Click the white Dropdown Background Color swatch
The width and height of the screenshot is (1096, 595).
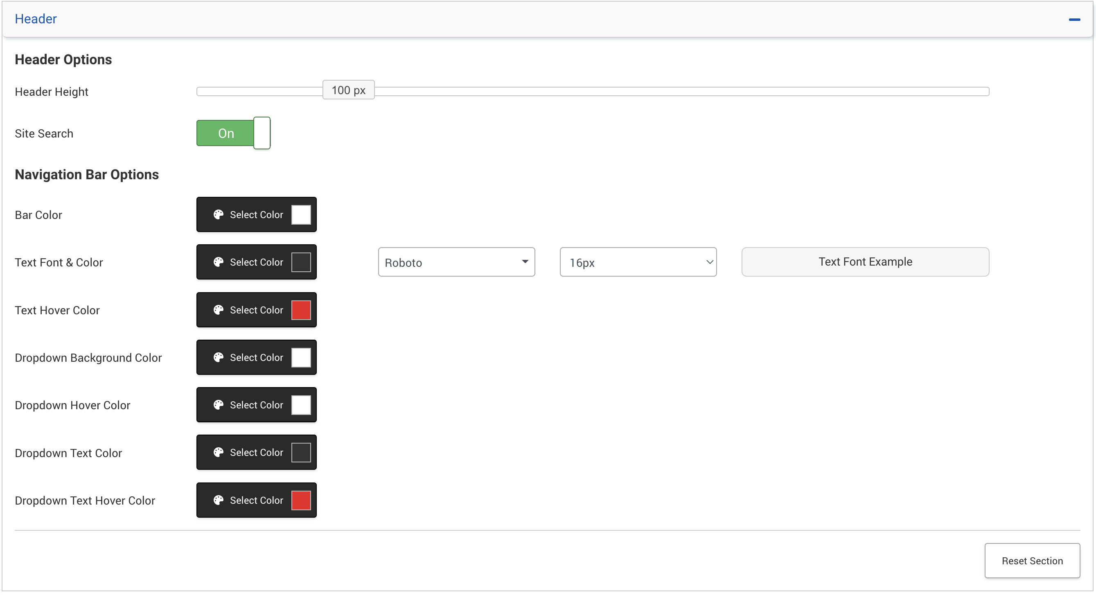(x=302, y=358)
